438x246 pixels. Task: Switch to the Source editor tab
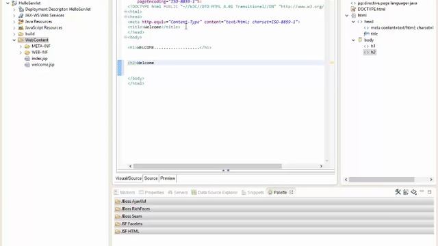tap(151, 178)
